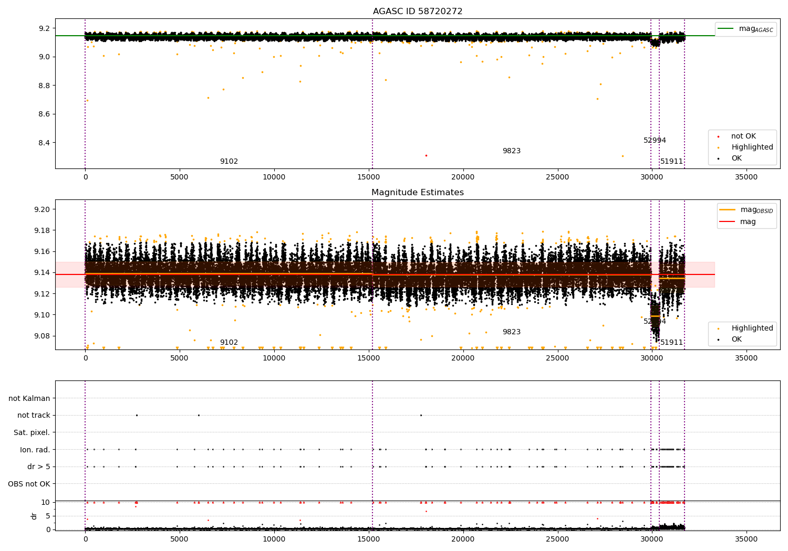Click x-axis tick 20000 under middle plot

pos(463,358)
